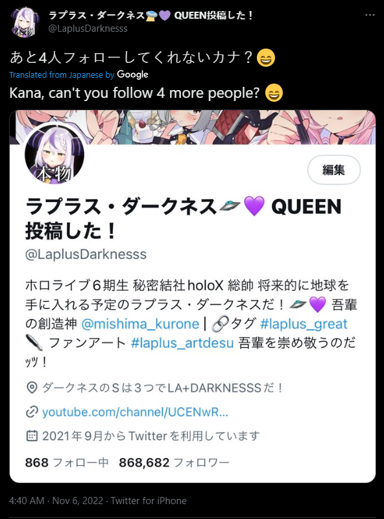Open the tweet's three-dot more options menu
Screen dimensions: 384x519
(370, 15)
